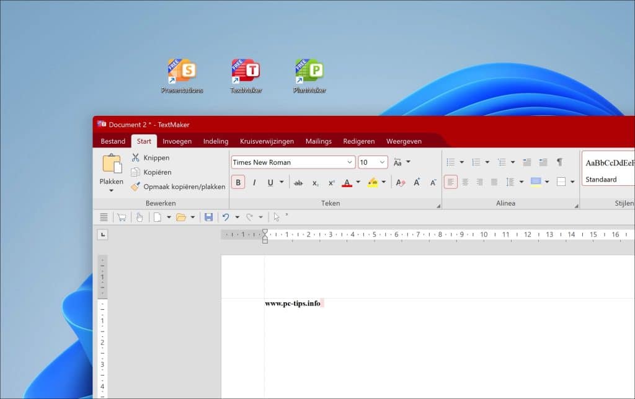Viewport: 635px width, 399px height.
Task: Toggle left text alignment
Action: tap(450, 182)
